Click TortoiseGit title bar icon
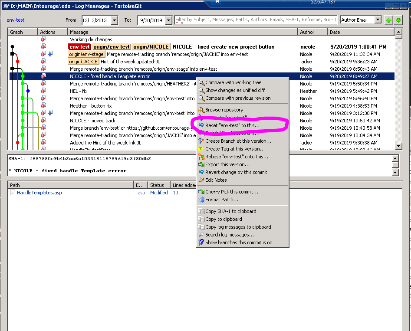Screen dimensions: 411x331 tap(6, 6)
